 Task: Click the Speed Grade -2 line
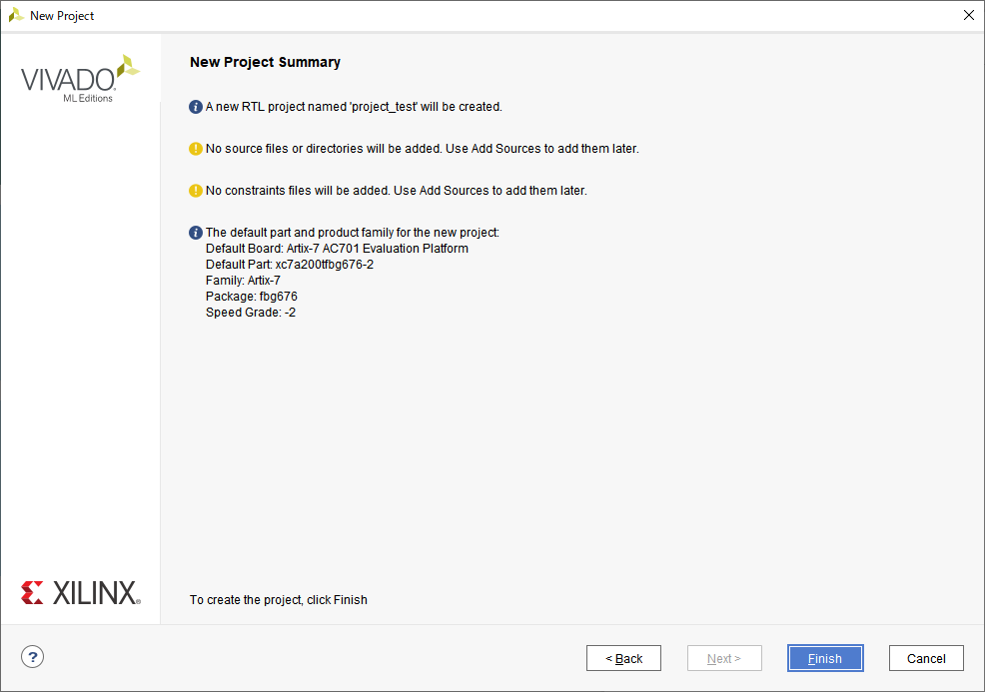(x=251, y=313)
